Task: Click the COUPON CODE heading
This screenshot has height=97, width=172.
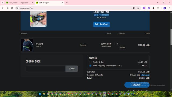Action: pos(33,61)
